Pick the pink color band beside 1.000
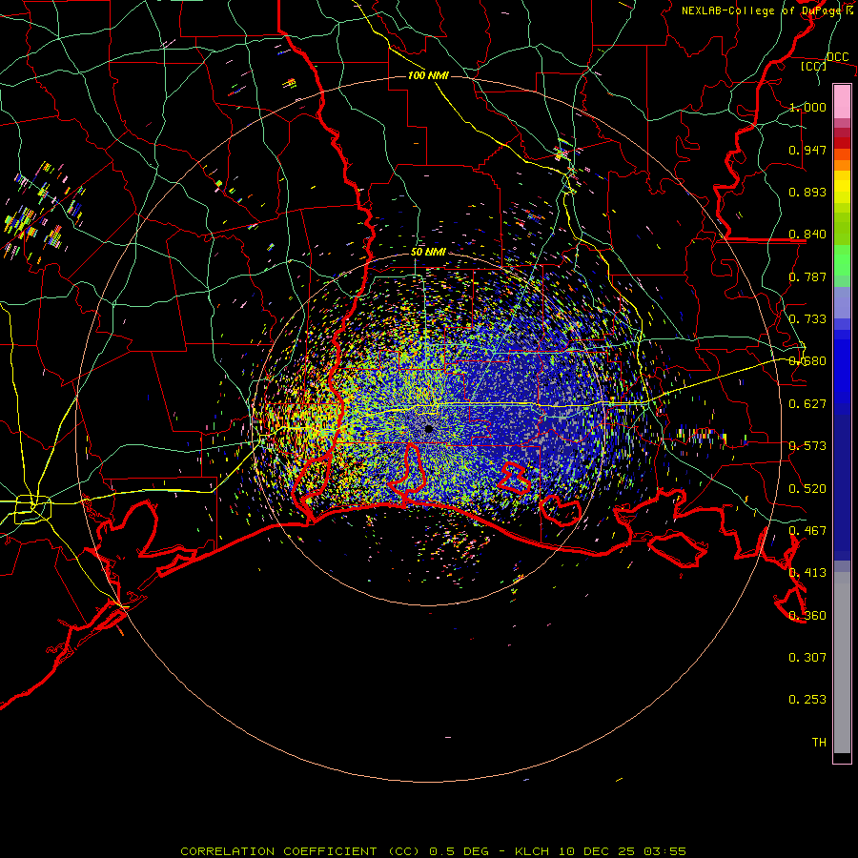This screenshot has height=858, width=858. click(x=842, y=102)
